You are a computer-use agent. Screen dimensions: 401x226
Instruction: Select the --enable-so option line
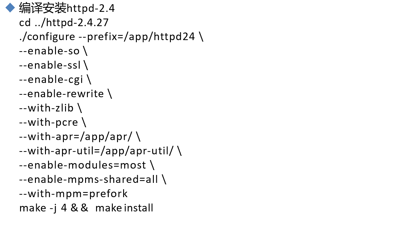click(49, 51)
